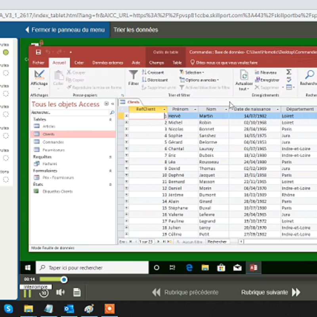Viewport: 317px width, 317px height.
Task: Expand row for Michel Robin
Action: click(126, 122)
